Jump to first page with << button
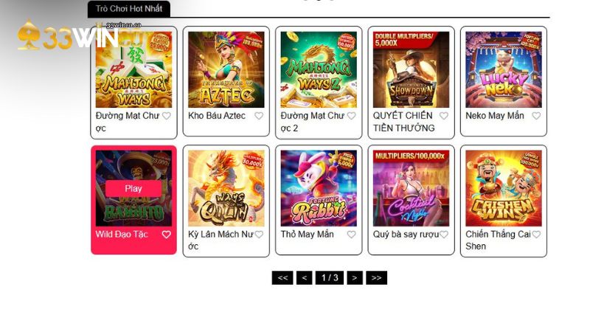The width and height of the screenshot is (590, 332). [x=282, y=278]
